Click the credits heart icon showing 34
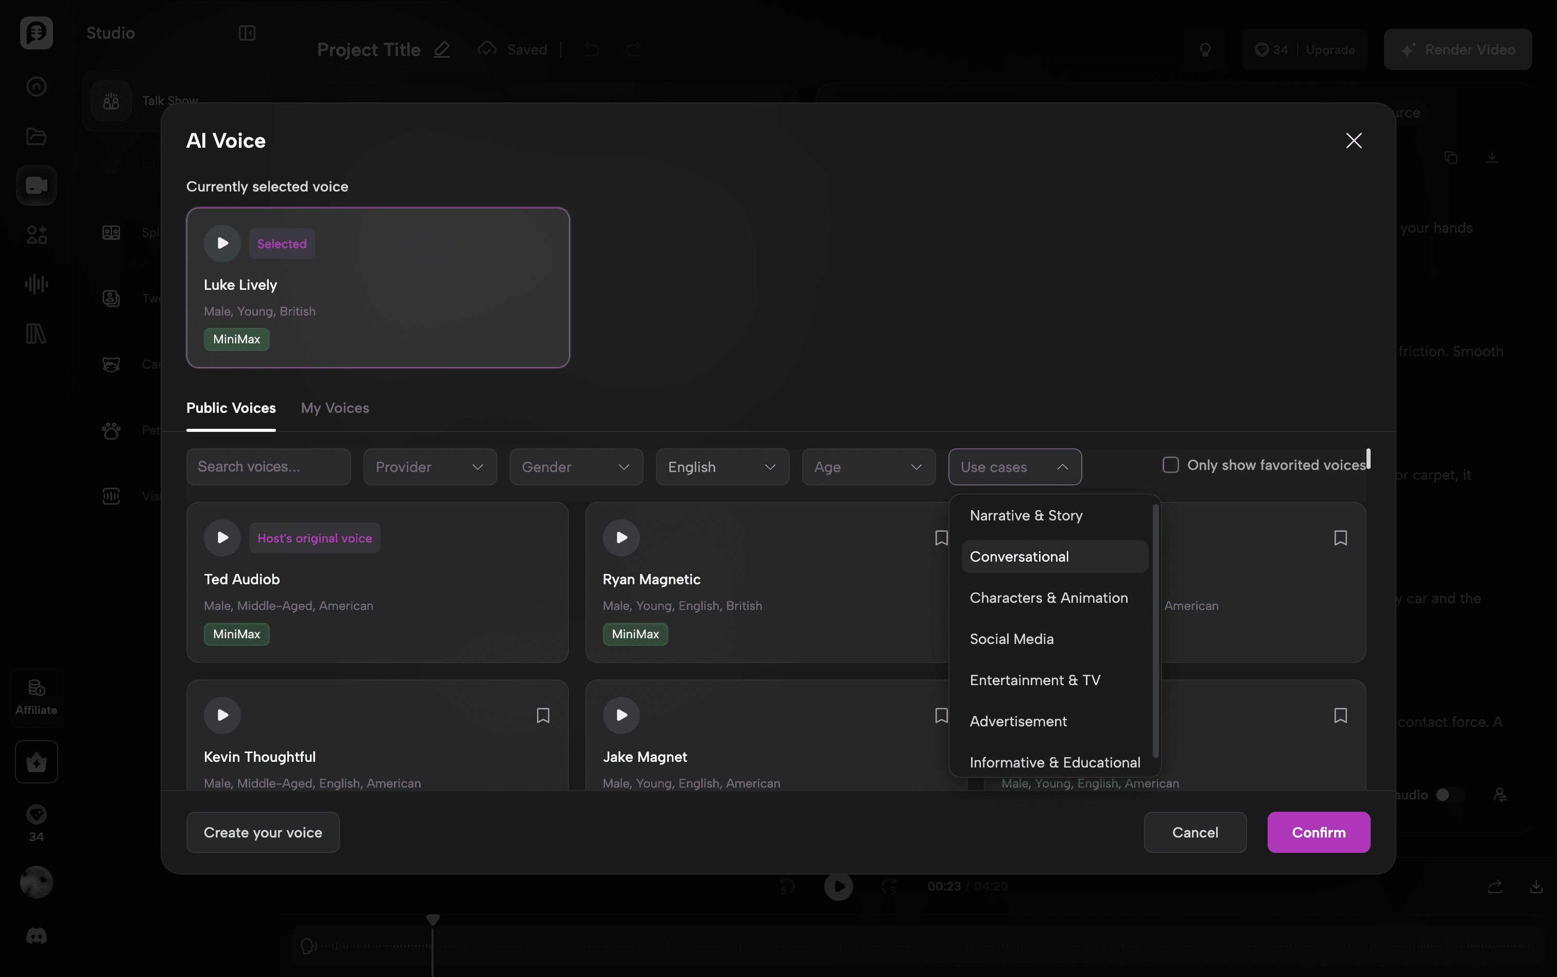 (x=36, y=815)
